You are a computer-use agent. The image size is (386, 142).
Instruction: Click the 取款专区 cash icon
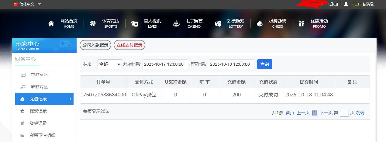[x=23, y=87]
